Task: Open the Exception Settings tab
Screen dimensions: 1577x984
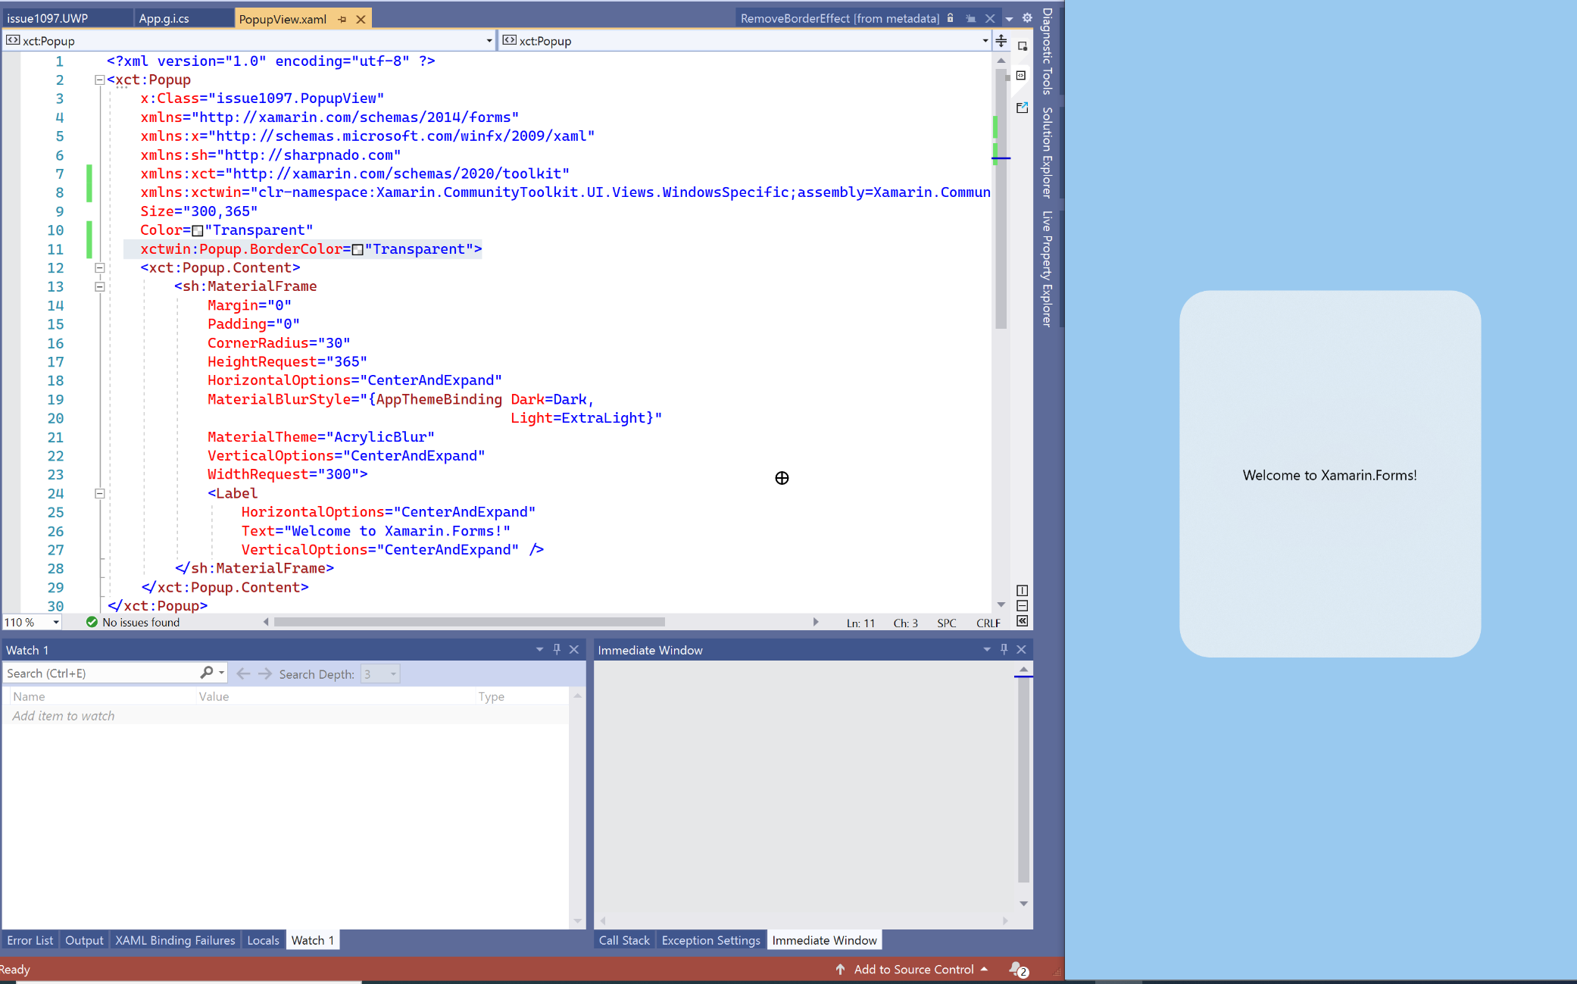Action: click(x=710, y=939)
